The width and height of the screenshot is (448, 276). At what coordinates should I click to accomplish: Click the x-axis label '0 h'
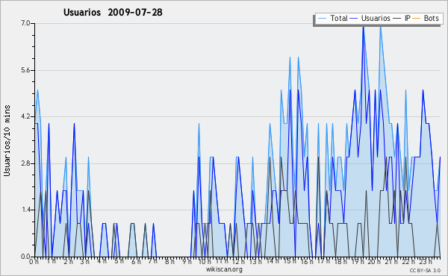[34, 262]
